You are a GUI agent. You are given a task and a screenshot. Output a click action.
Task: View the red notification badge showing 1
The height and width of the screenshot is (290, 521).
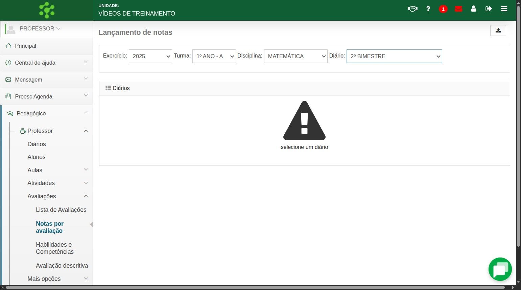443,9
